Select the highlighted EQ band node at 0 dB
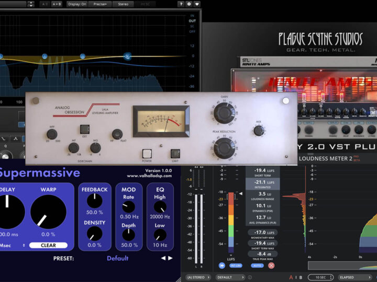The width and height of the screenshot is (377, 282). pyautogui.click(x=127, y=56)
